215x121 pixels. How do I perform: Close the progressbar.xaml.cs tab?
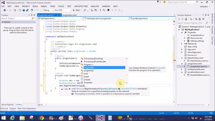tap(60, 15)
